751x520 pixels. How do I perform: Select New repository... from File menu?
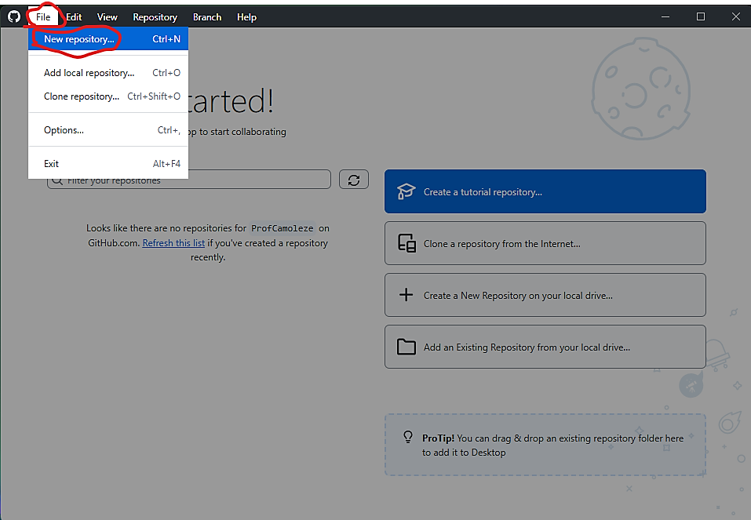click(78, 38)
